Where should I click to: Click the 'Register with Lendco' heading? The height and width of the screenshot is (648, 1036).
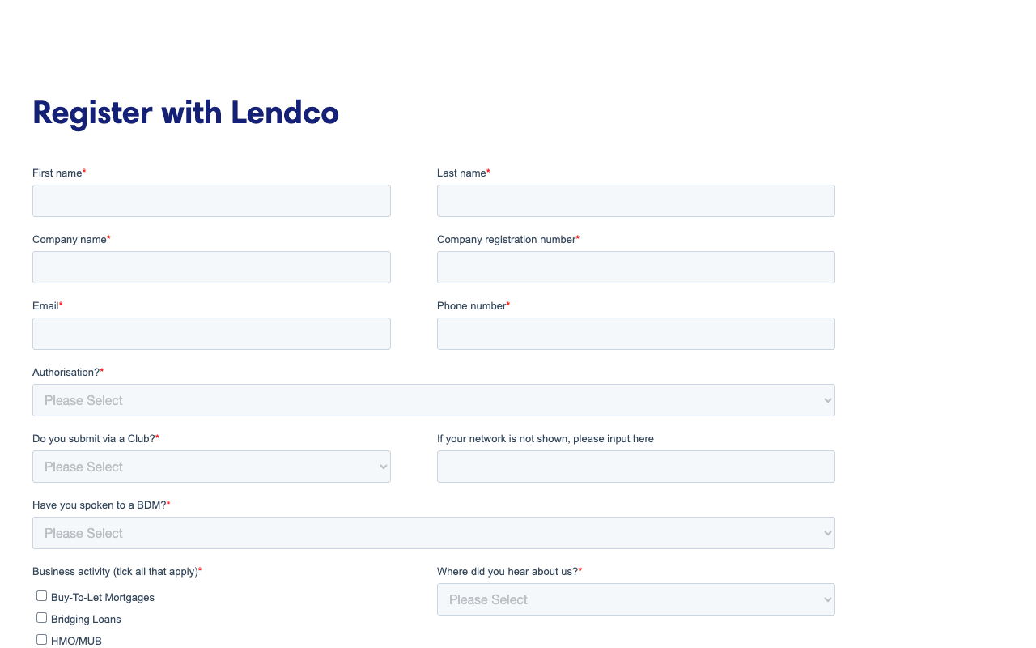pos(185,113)
